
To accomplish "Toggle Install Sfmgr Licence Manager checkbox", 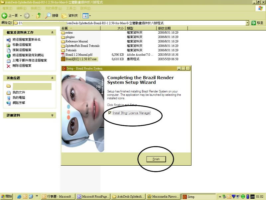I will click(110, 113).
